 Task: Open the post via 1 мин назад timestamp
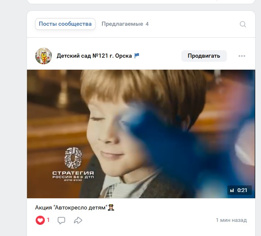click(x=231, y=220)
